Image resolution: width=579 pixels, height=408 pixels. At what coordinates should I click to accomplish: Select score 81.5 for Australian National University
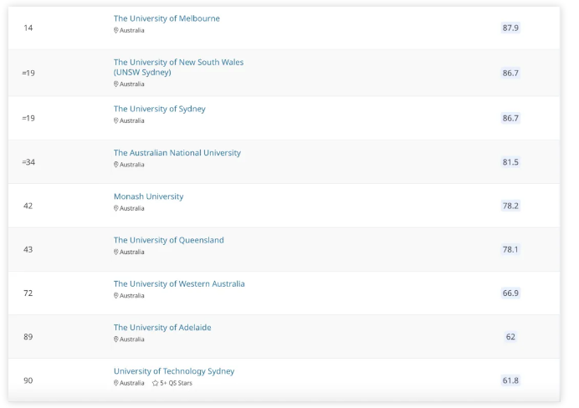(510, 162)
